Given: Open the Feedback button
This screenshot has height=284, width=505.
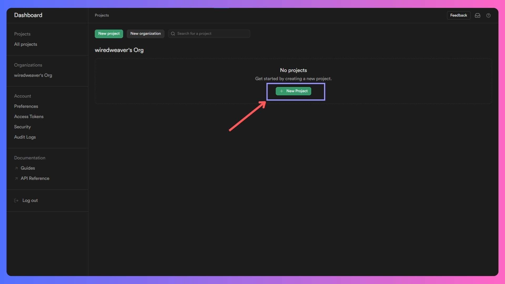Looking at the screenshot, I should (x=458, y=15).
